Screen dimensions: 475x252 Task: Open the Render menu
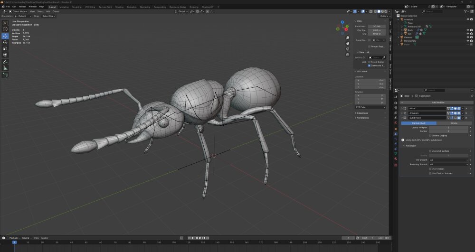pyautogui.click(x=22, y=7)
